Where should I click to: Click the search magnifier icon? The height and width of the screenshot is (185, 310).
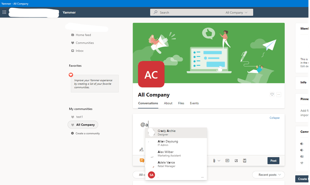pyautogui.click(x=156, y=12)
